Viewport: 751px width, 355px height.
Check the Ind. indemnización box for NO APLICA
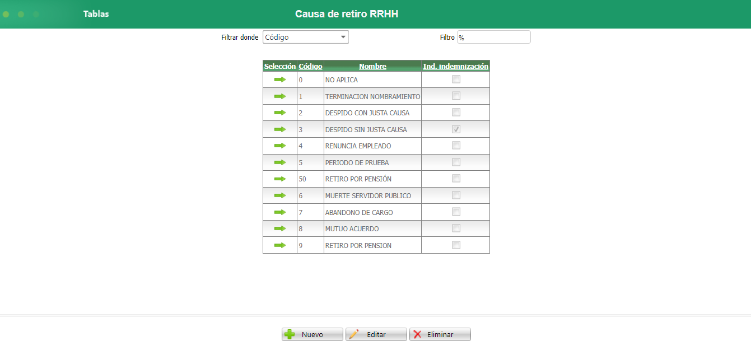pos(455,79)
